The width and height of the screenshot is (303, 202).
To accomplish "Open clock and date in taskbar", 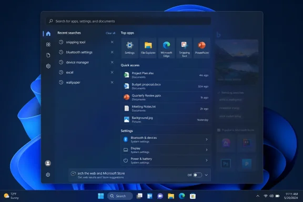I will [291, 196].
